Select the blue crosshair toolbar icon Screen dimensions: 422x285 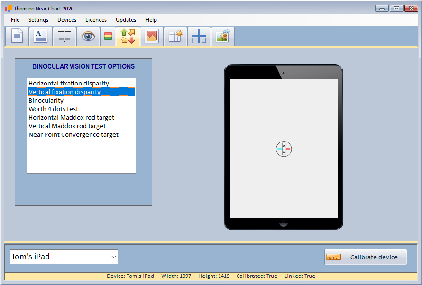click(199, 37)
